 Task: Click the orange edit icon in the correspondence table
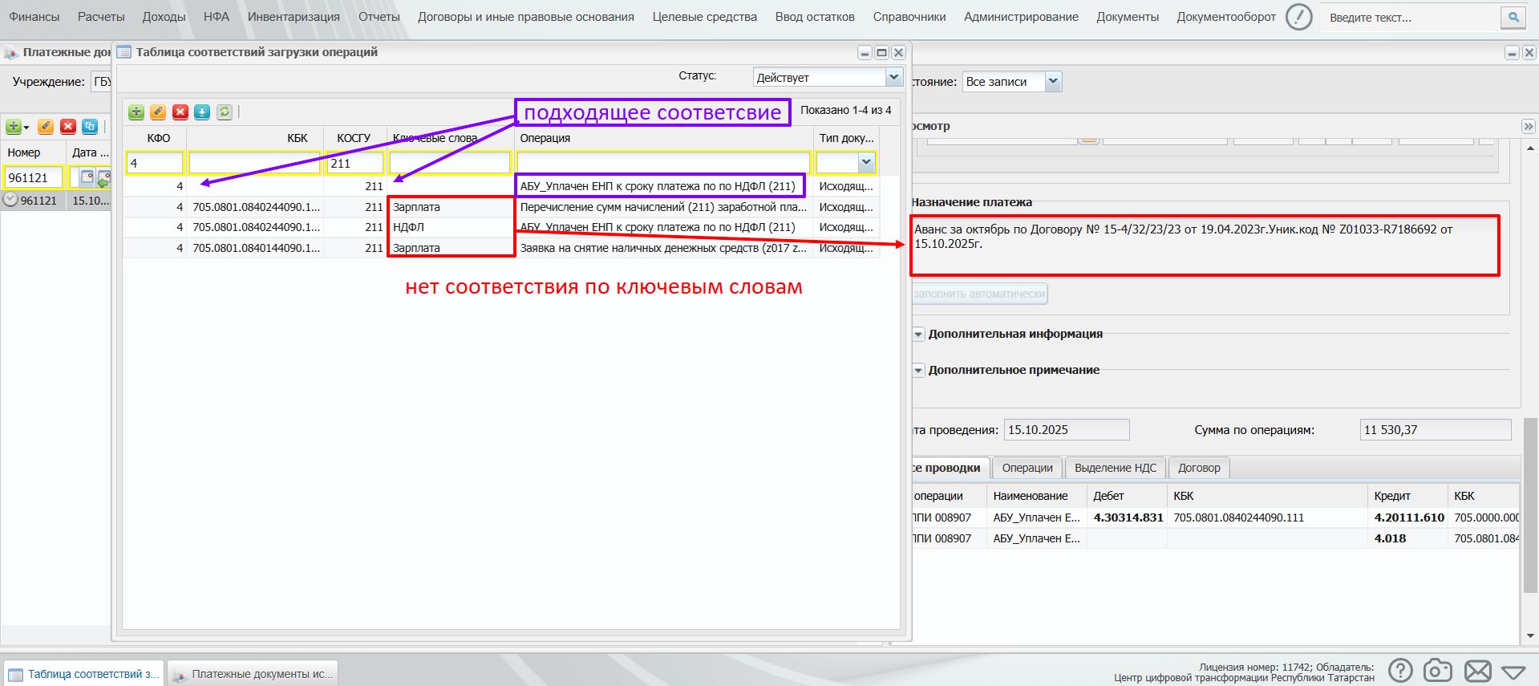coord(158,112)
